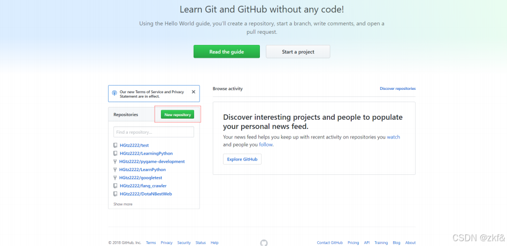Open the Discover repositories link
This screenshot has width=507, height=246.
click(x=398, y=88)
